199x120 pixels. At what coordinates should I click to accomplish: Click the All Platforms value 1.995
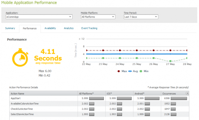85,114
